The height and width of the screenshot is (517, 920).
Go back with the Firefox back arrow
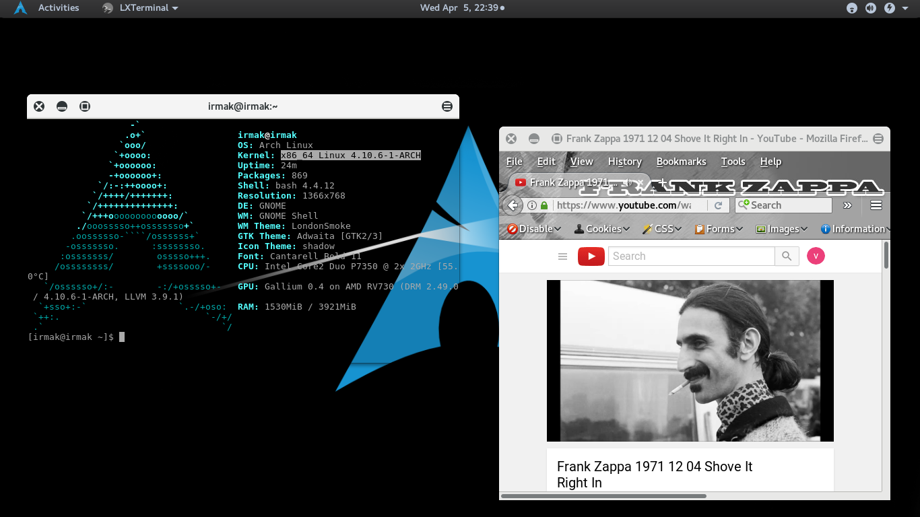tap(513, 205)
